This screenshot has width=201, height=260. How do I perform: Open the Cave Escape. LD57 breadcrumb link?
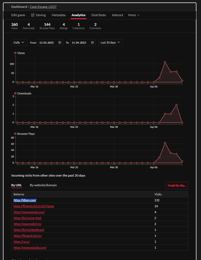pos(43,7)
